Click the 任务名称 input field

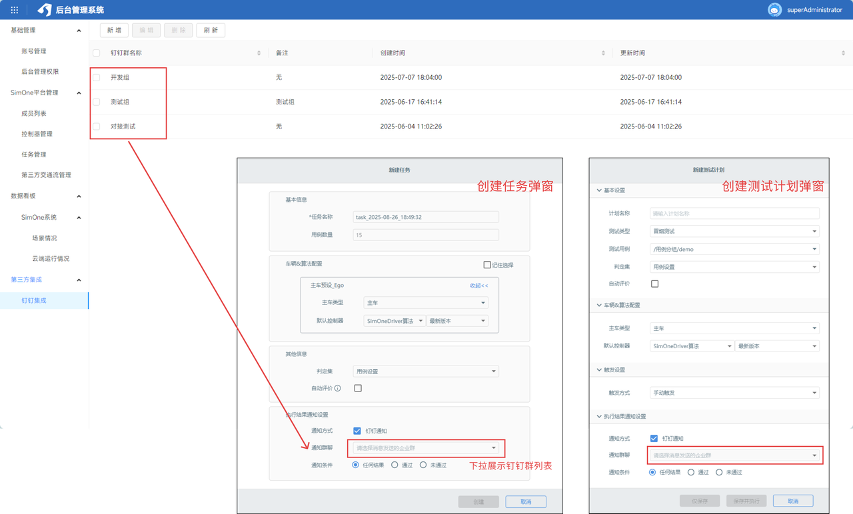pos(426,217)
